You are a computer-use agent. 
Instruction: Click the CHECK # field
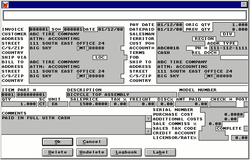tap(223, 104)
